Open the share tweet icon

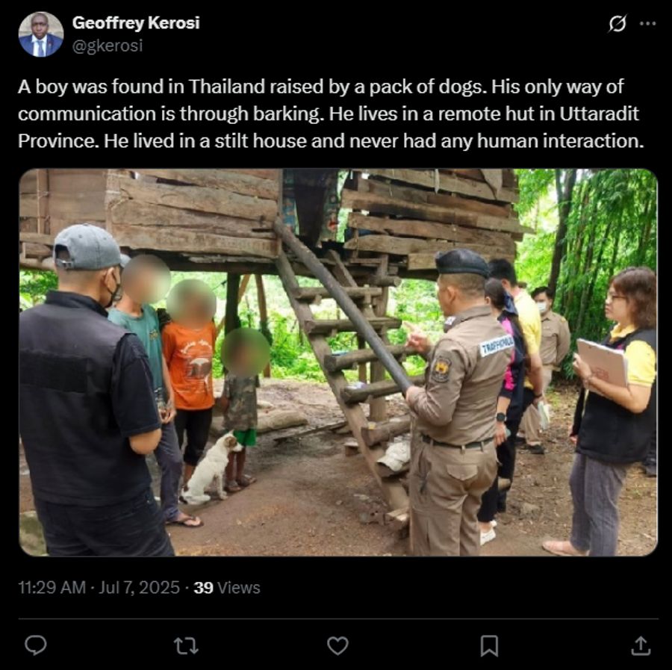coord(641,645)
